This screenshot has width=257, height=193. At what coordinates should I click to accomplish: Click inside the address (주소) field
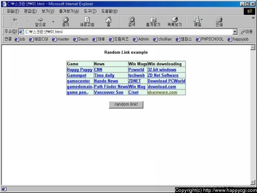coord(128,32)
